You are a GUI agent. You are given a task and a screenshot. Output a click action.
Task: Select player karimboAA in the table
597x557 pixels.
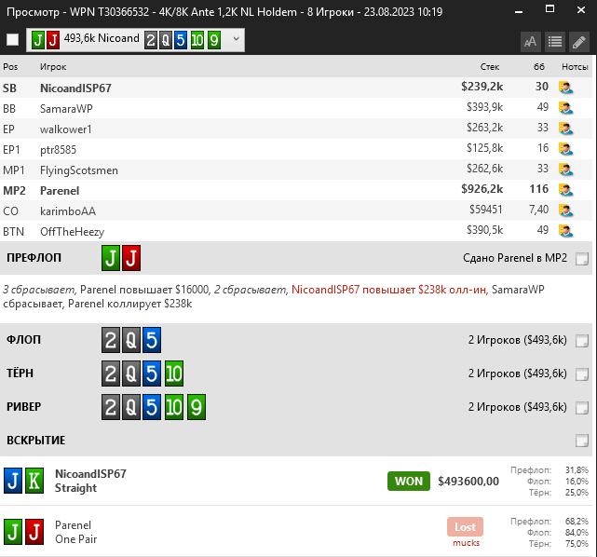[x=68, y=211]
